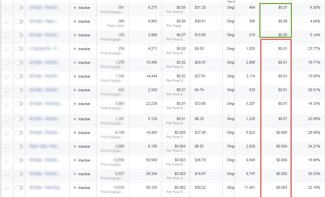Tick the checkbox for the $30.61 spend row
Image resolution: width=325 pixels, height=197 pixels.
point(7,22)
